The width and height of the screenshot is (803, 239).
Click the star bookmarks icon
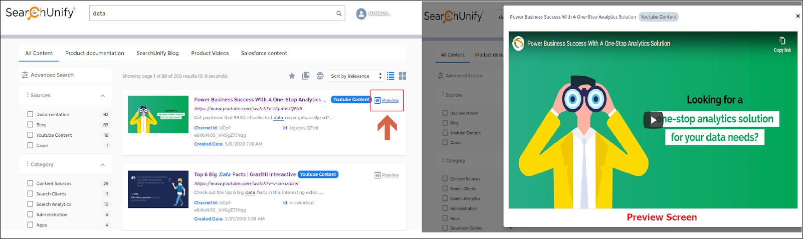click(292, 76)
